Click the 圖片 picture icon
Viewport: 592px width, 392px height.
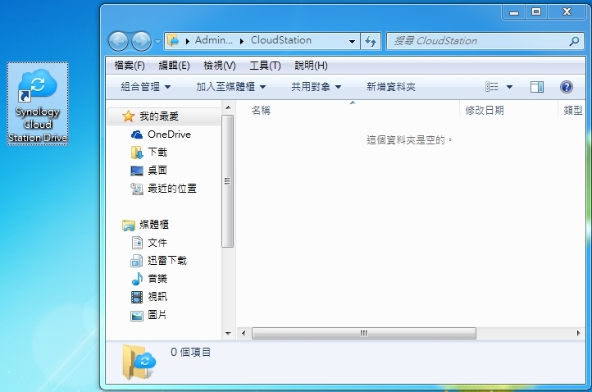(x=137, y=316)
